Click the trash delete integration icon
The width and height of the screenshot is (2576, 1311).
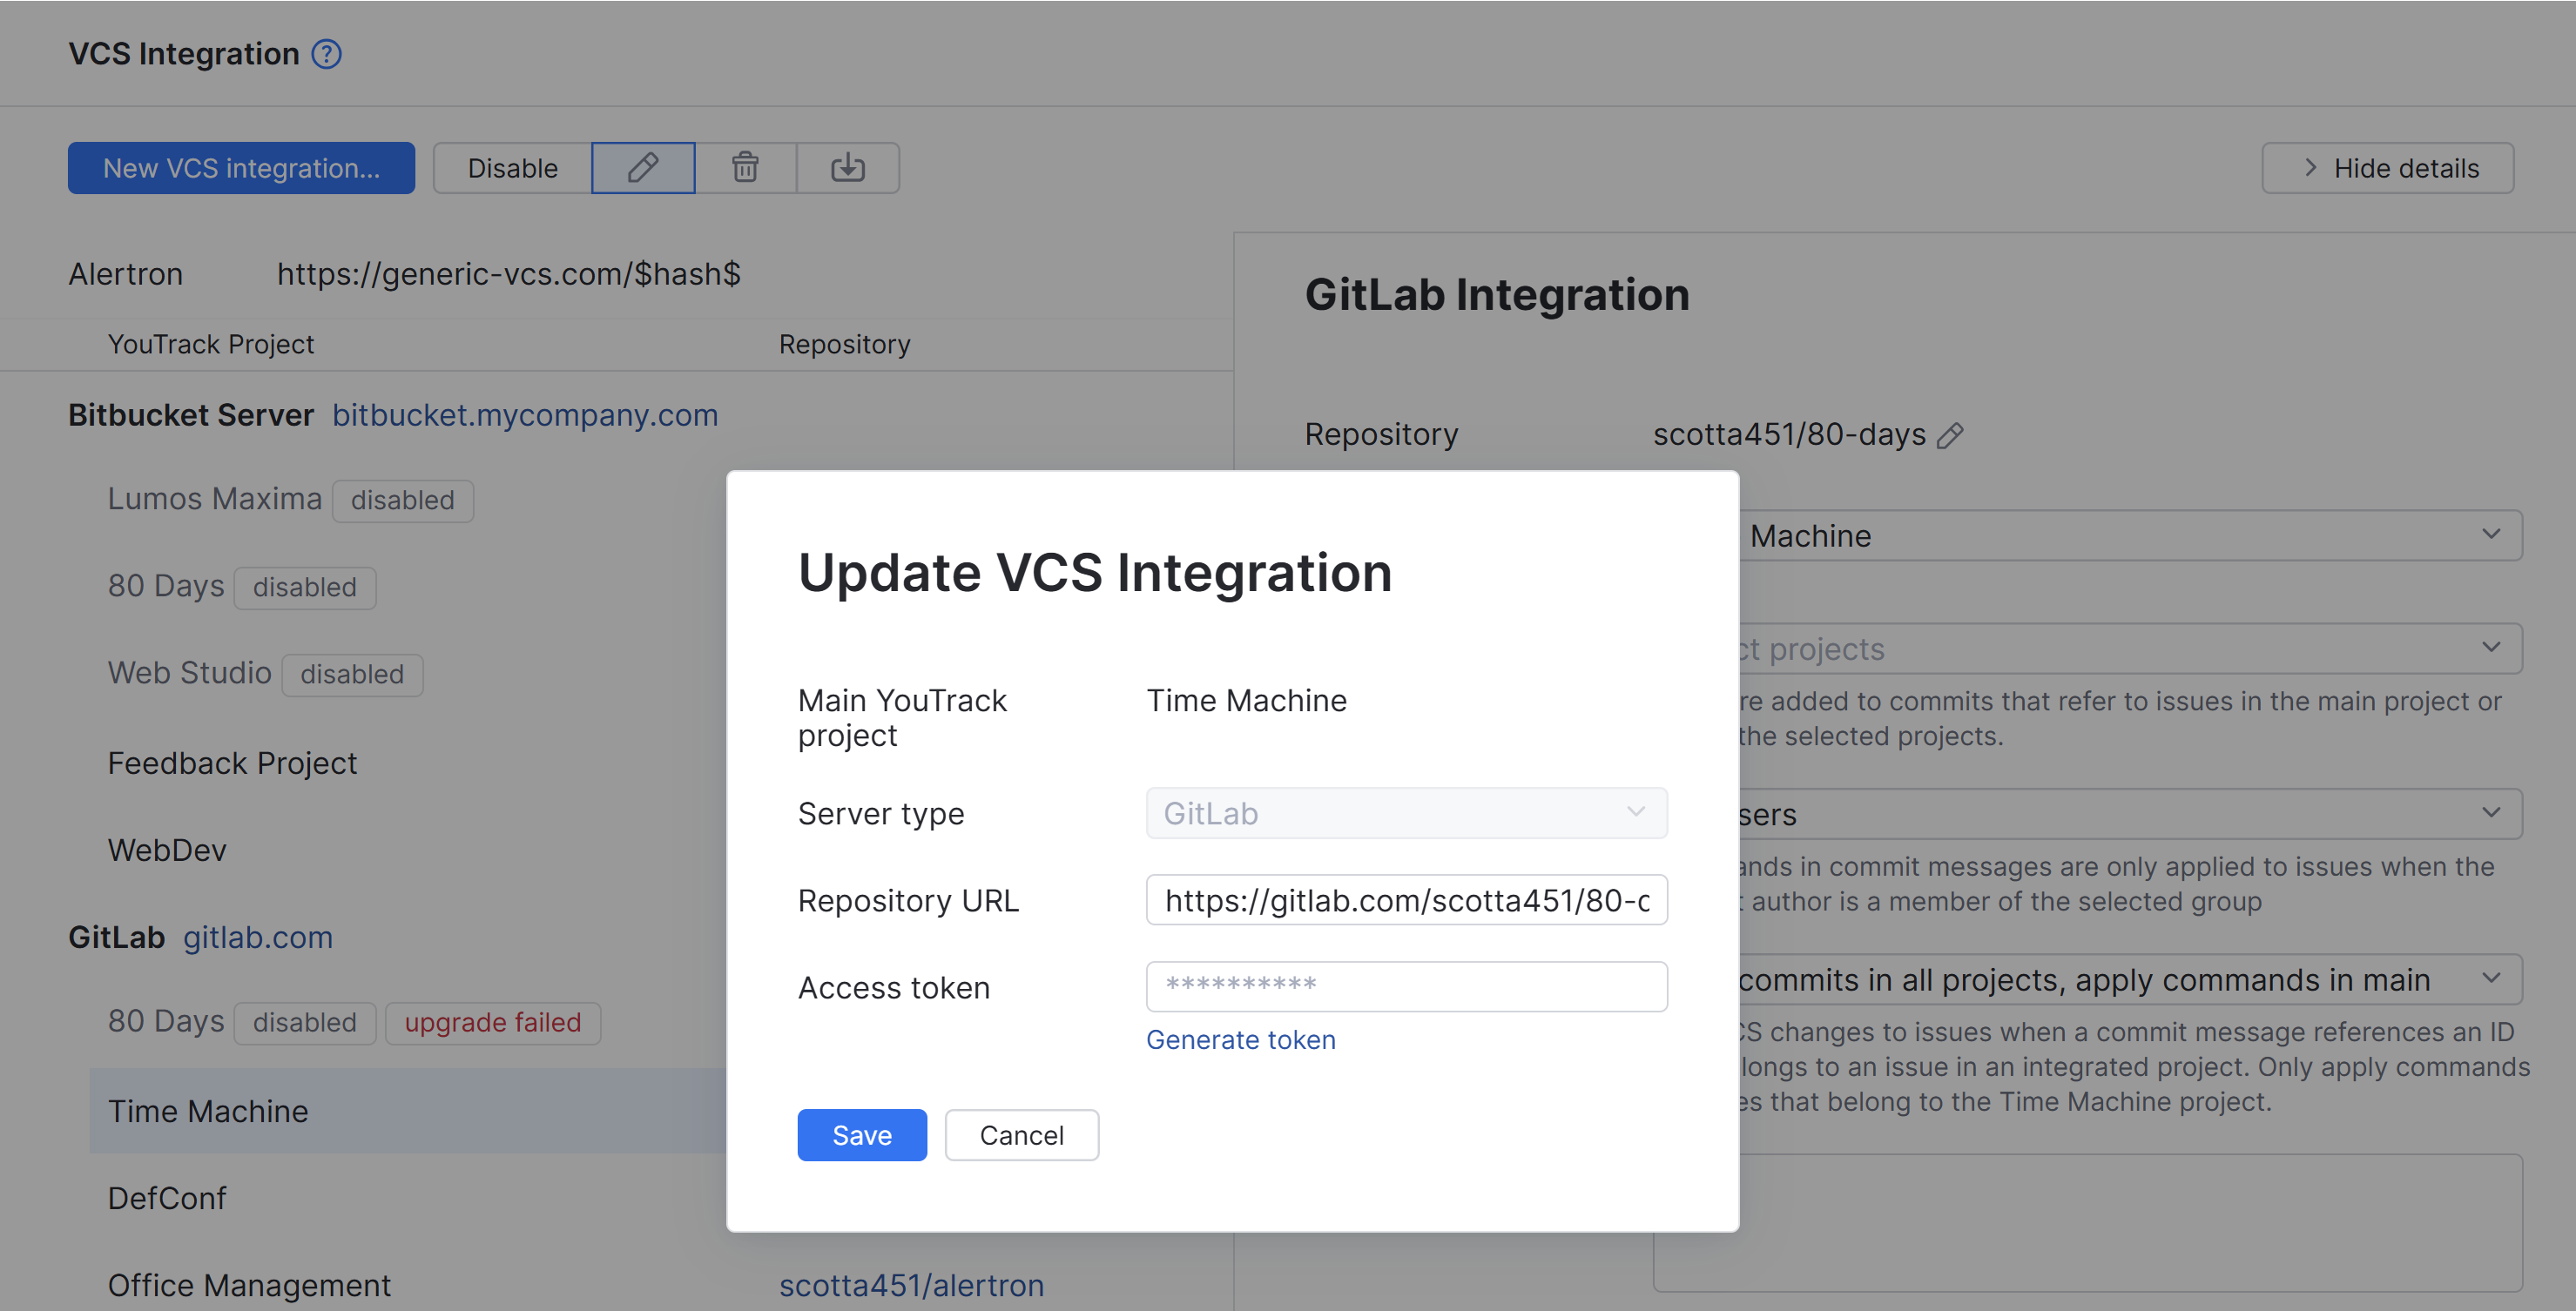[745, 168]
